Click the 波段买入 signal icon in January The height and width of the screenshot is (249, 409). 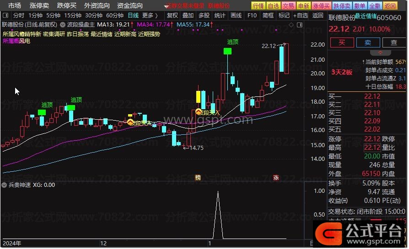(199, 112)
